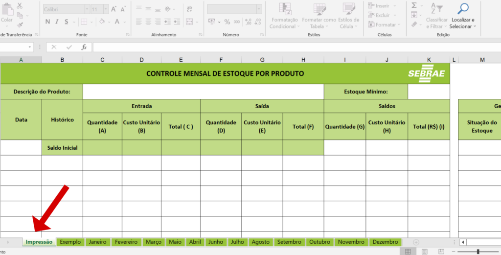Expand the Calibri font name dropdown

click(x=87, y=9)
